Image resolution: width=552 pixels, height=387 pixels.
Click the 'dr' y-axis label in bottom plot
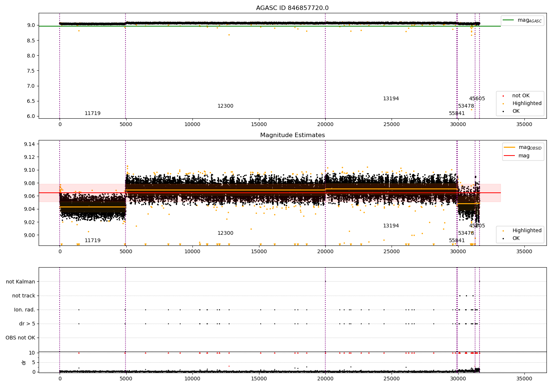(24, 362)
